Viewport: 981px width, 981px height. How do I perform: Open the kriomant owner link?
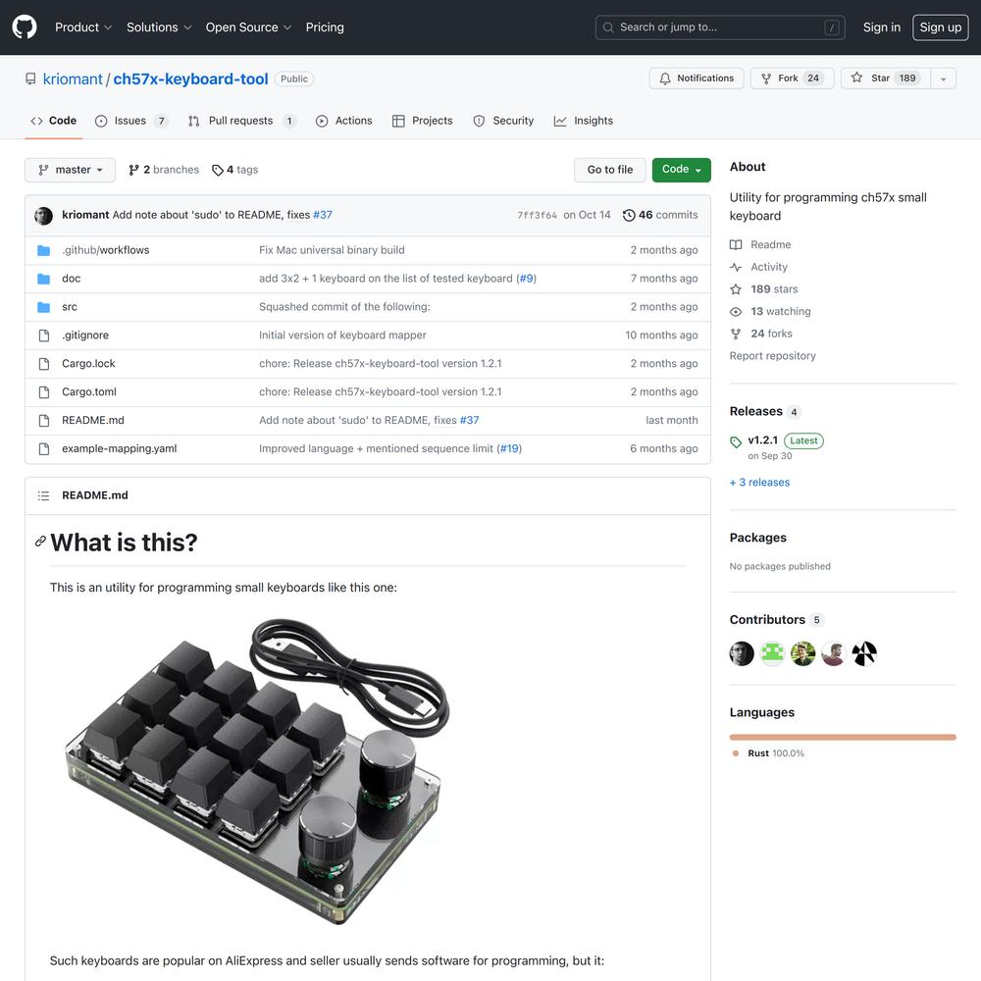(x=73, y=78)
